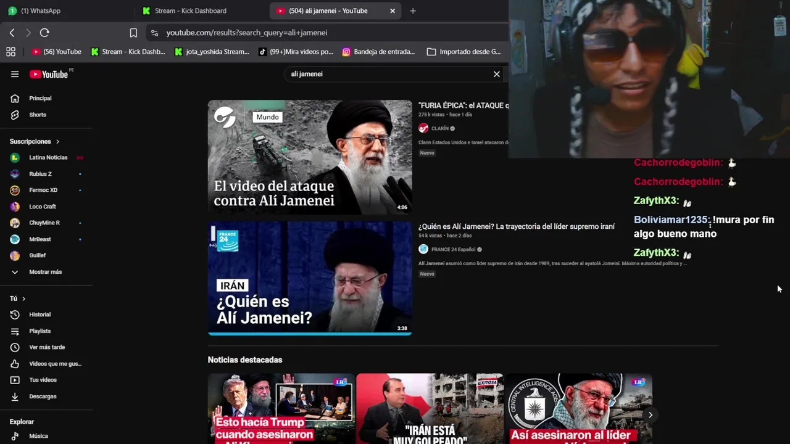
Task: Click the Noticias destacadas heading
Action: coord(245,360)
